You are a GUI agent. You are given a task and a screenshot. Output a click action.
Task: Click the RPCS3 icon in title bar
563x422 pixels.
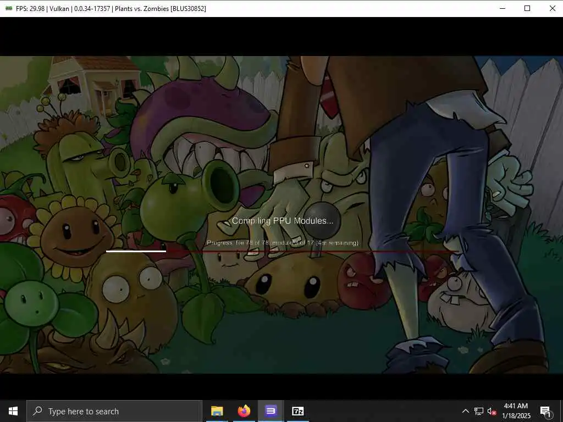click(x=9, y=8)
